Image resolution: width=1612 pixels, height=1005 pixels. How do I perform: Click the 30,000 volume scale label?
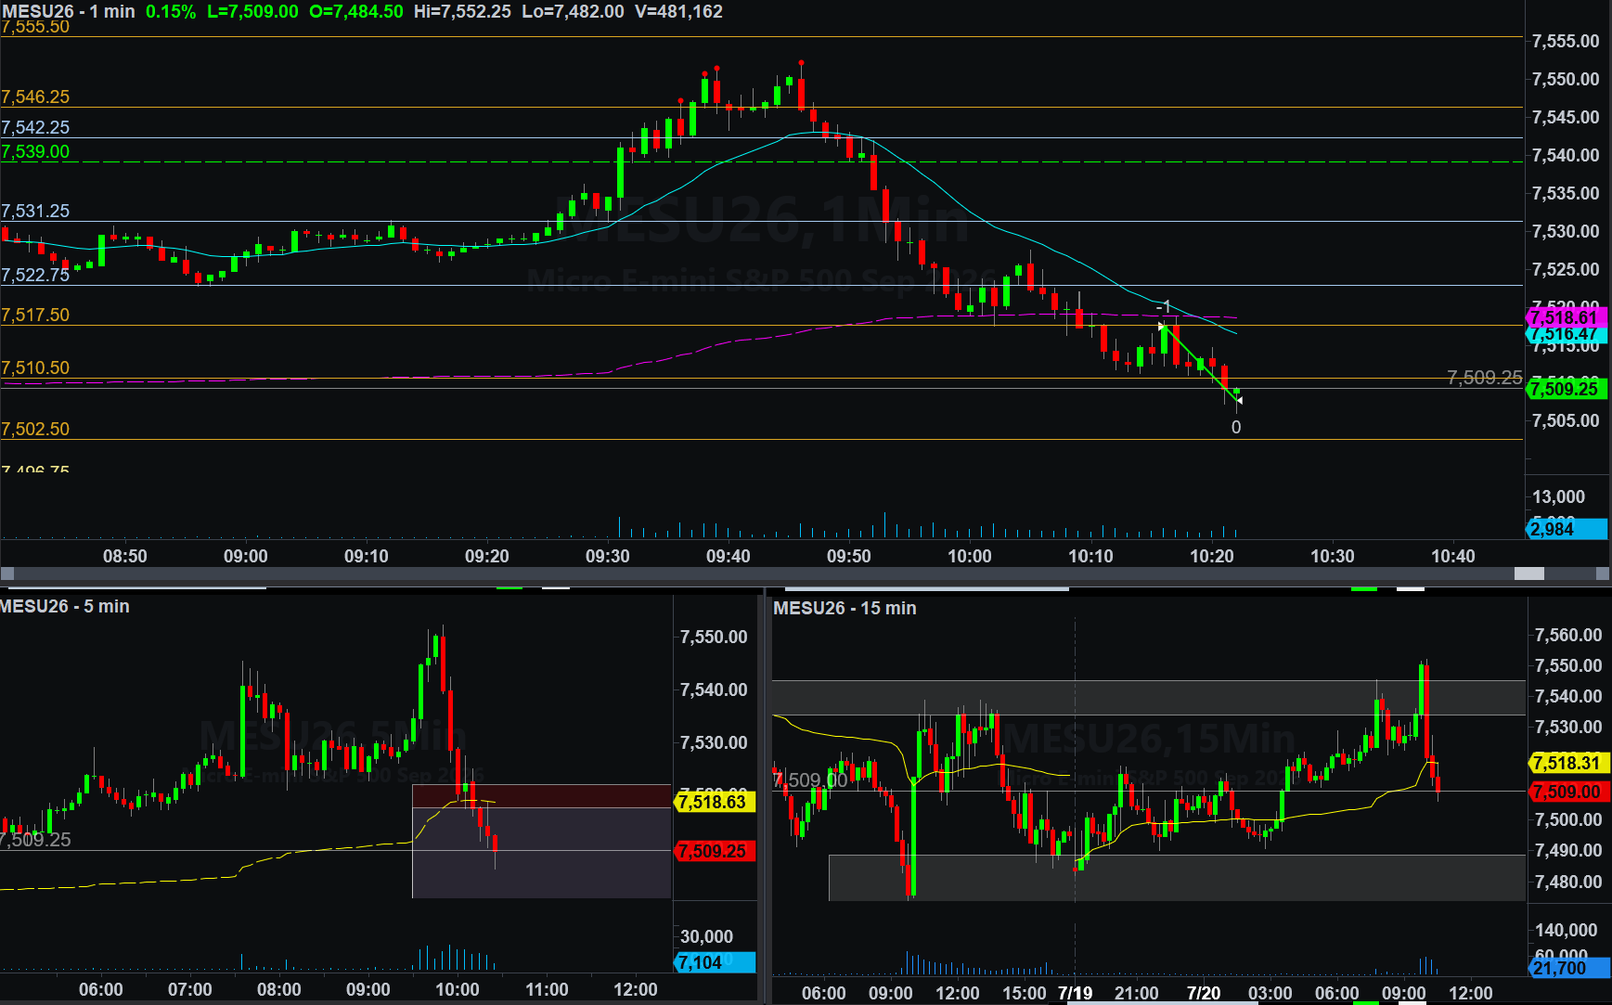click(706, 936)
